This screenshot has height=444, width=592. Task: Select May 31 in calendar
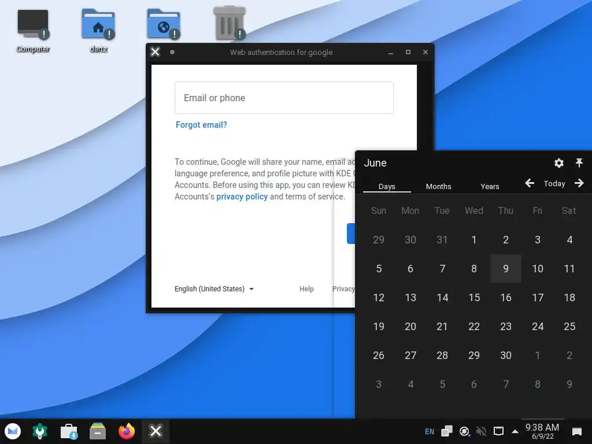click(442, 240)
